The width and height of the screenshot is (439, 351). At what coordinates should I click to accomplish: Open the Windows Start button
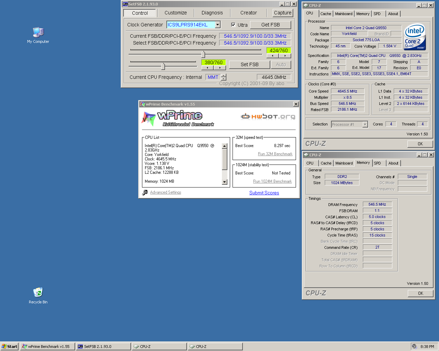coord(10,347)
